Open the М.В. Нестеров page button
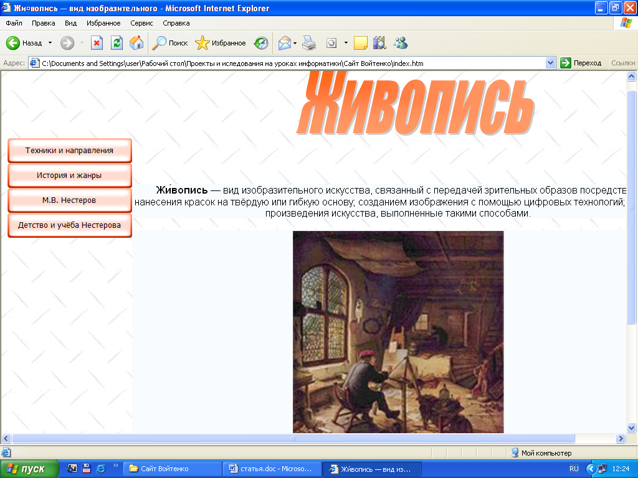Image resolution: width=638 pixels, height=478 pixels. pos(70,200)
